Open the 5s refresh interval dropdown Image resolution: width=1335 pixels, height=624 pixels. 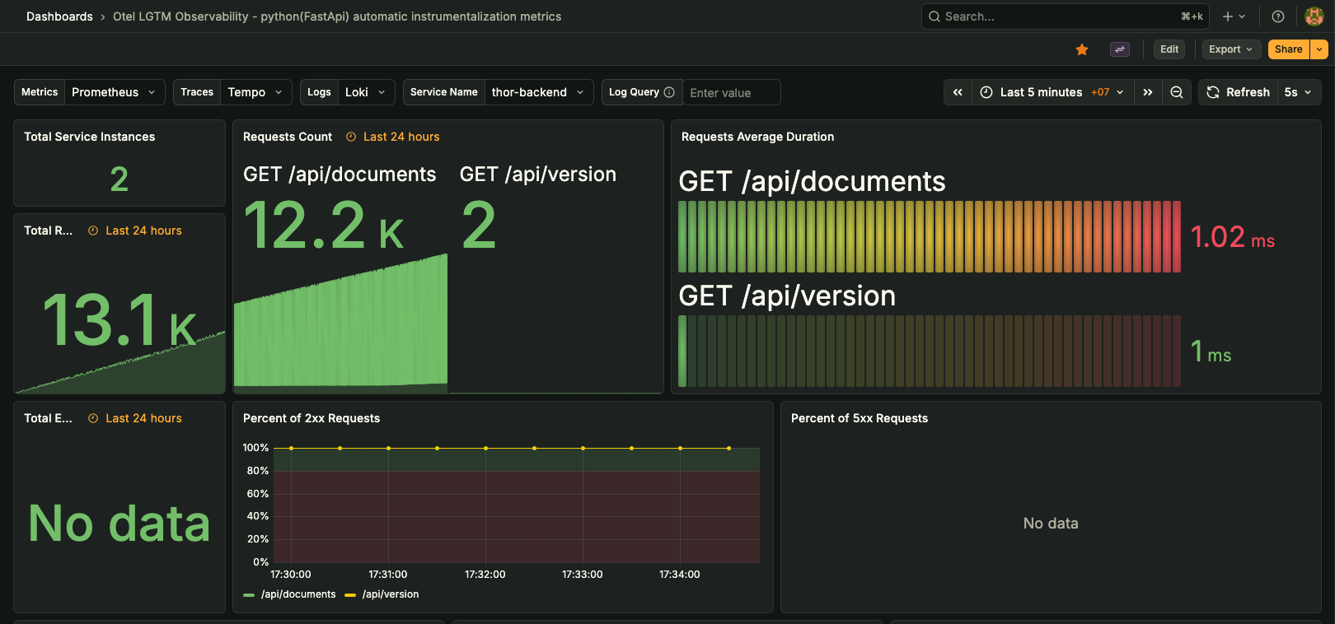[x=1299, y=92]
